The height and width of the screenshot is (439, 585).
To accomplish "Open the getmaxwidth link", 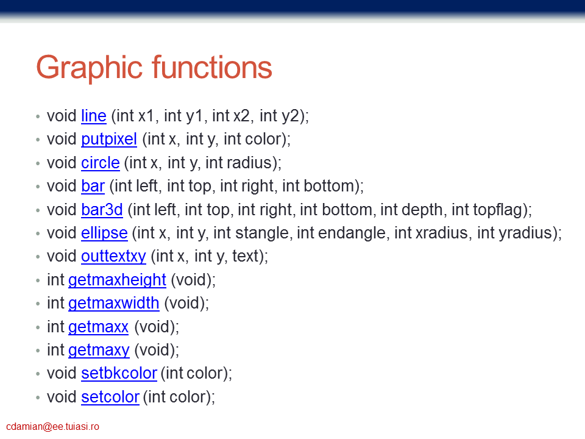I will 114,303.
